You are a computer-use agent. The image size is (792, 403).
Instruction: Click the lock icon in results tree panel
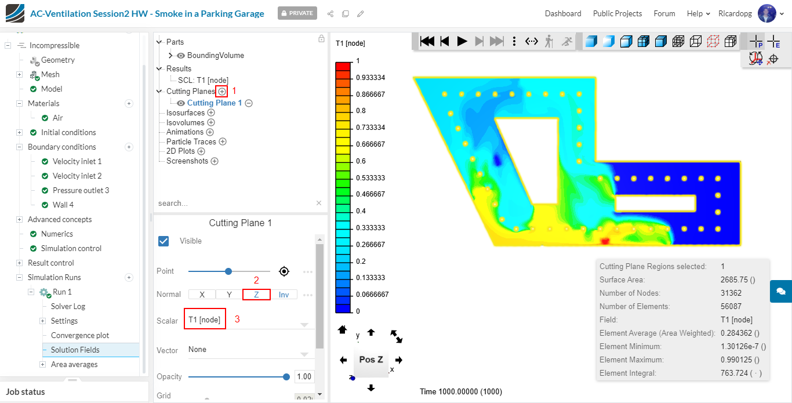click(x=321, y=39)
